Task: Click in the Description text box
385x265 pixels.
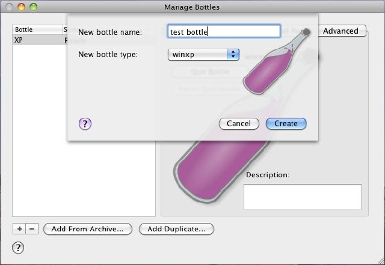Action: click(x=302, y=196)
